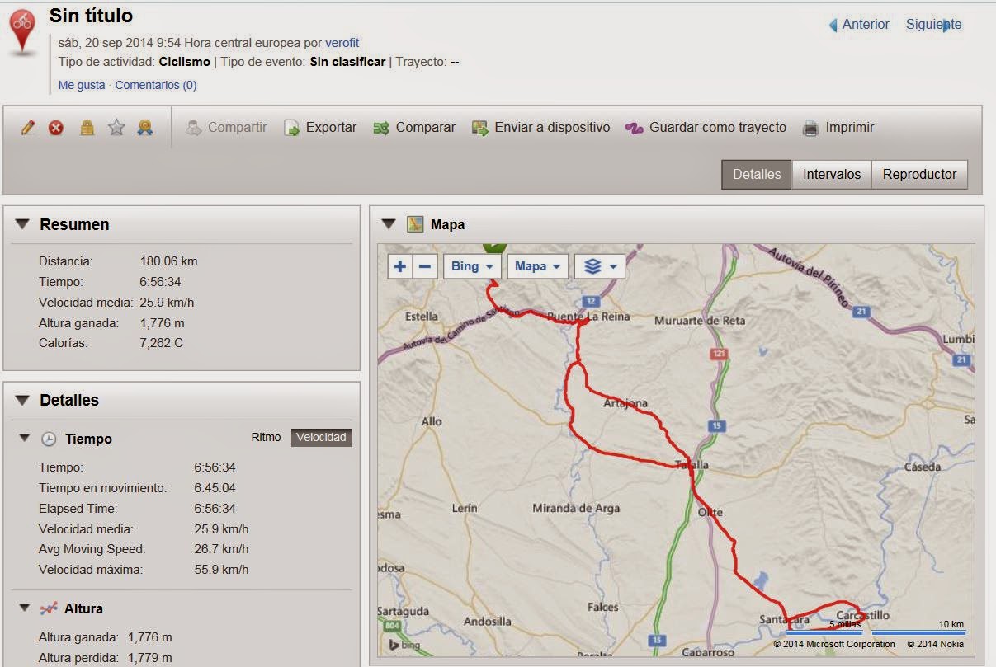Click the red cycling activity pin icon

pyautogui.click(x=23, y=33)
